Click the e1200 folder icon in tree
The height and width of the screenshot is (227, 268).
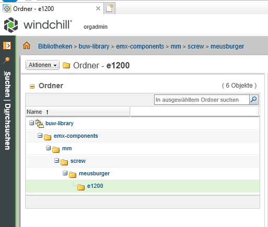tap(81, 187)
